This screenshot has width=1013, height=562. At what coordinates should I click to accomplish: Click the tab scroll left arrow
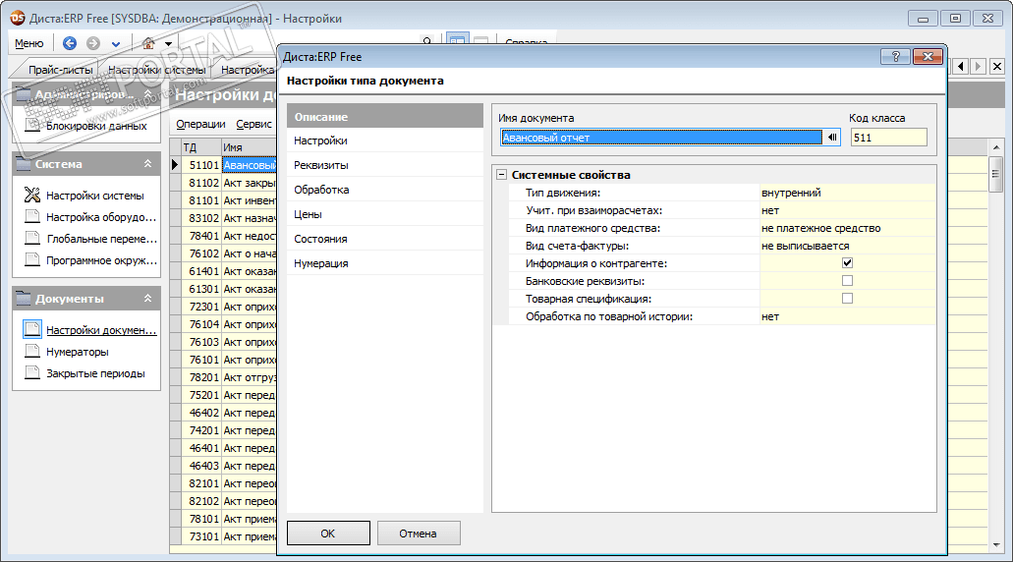(961, 66)
